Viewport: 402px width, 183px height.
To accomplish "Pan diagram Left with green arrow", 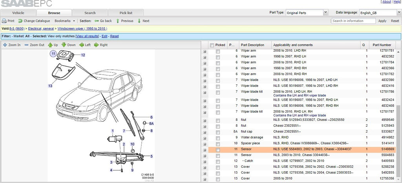I will click(x=82, y=45).
